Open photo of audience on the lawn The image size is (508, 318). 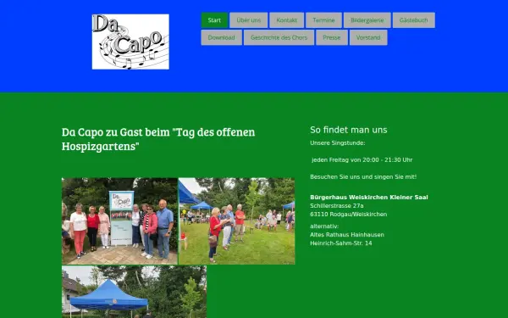pos(237,221)
